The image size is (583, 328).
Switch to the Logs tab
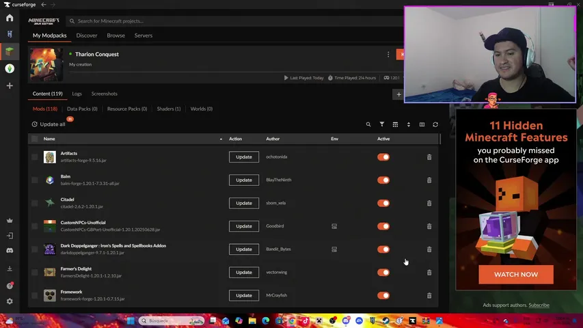tap(77, 94)
